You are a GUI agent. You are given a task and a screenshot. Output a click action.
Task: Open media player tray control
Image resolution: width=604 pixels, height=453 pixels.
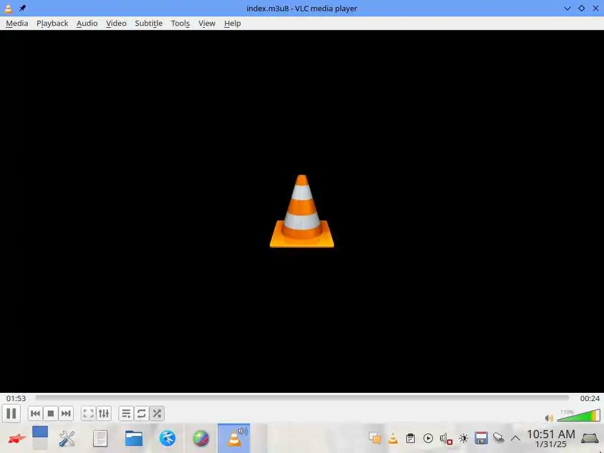428,438
